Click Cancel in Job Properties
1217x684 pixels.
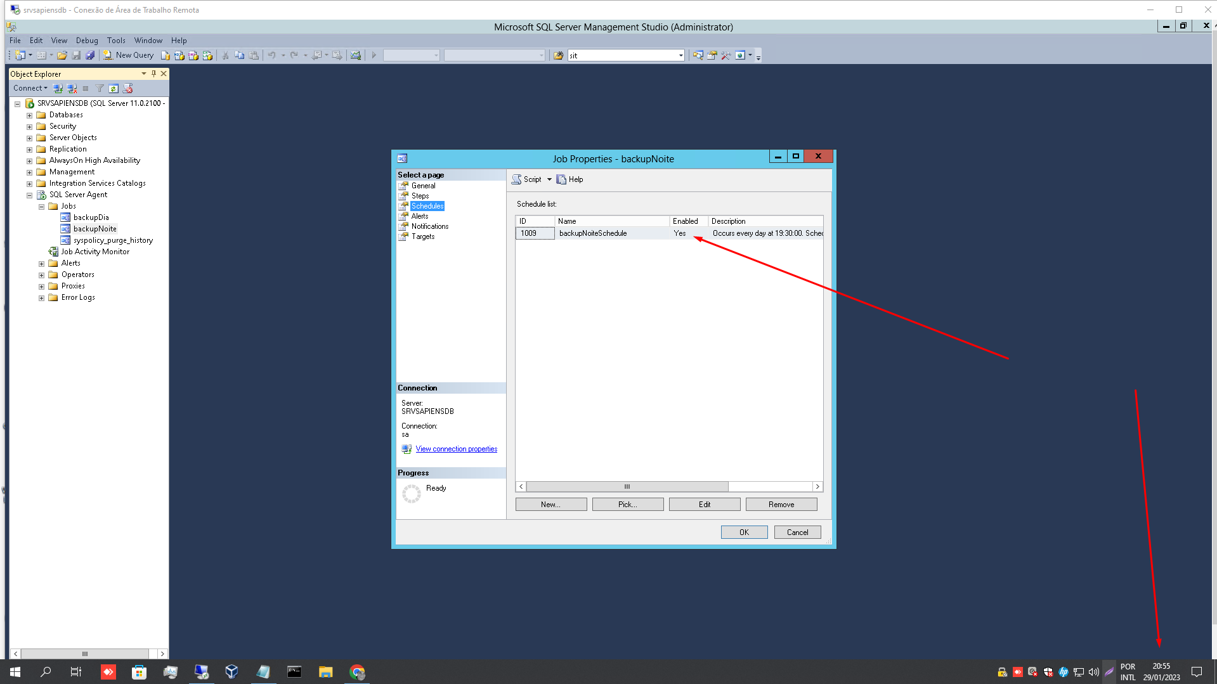(798, 532)
